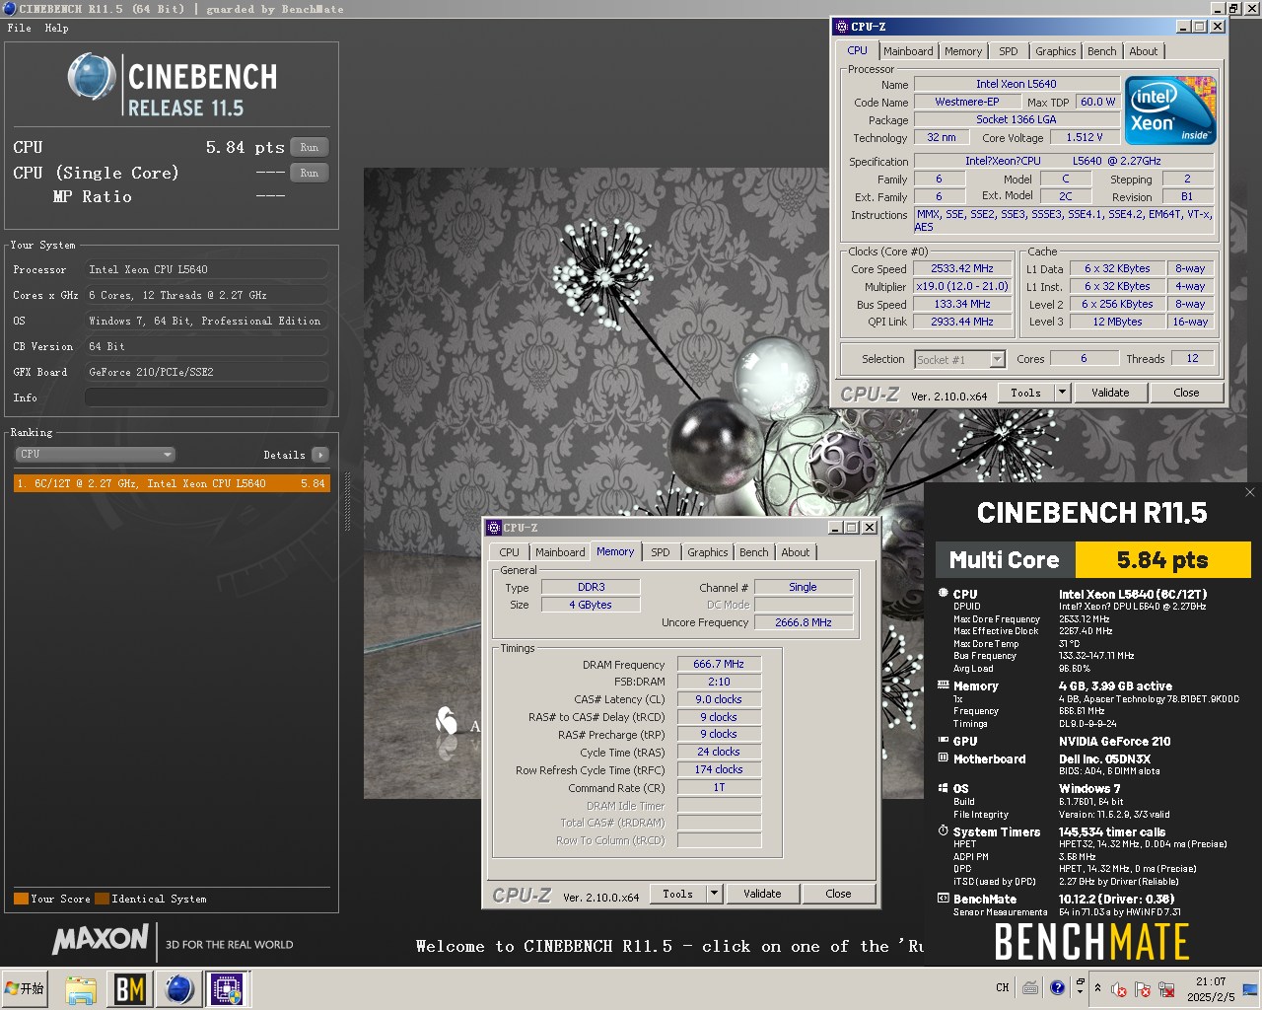Run the CPU multi-core benchmark
The height and width of the screenshot is (1010, 1262).
coord(310,147)
